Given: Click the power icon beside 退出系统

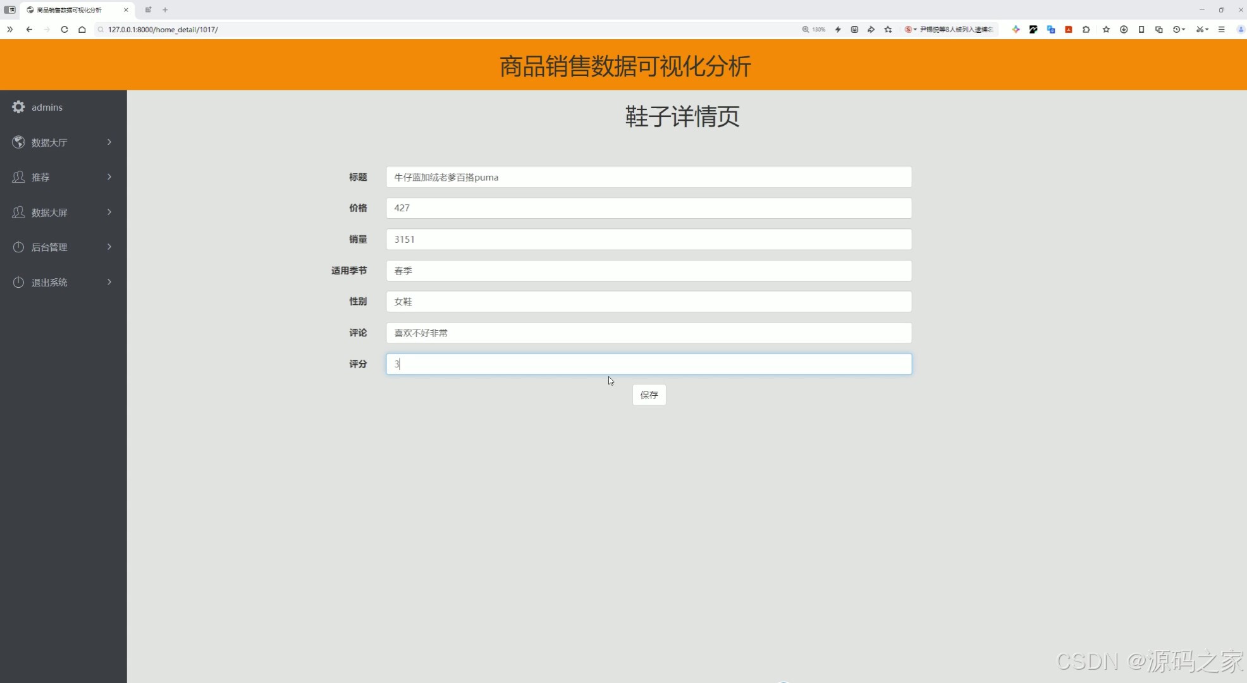Looking at the screenshot, I should 18,282.
